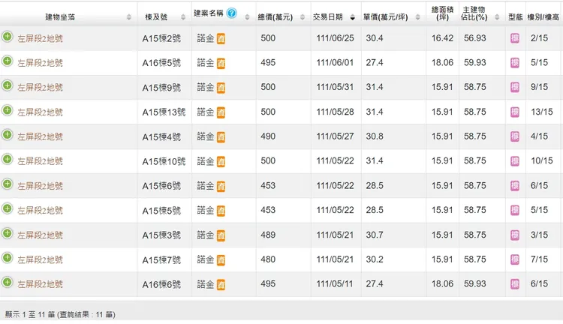Open 左屏段2地號 link for A16棟5號
The height and width of the screenshot is (324, 563).
point(41,63)
